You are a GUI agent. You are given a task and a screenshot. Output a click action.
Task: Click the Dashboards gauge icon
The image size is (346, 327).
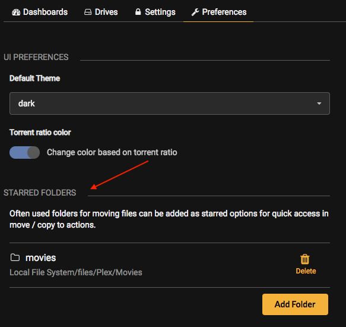[x=16, y=12]
